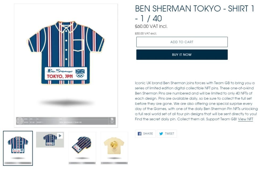The width and height of the screenshot is (272, 170).
Task: Click the Union Jack flag on pin image
Action: 80,71
